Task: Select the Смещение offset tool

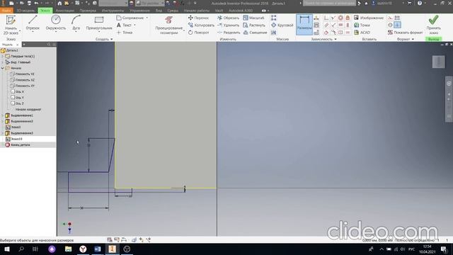Action: tap(255, 33)
